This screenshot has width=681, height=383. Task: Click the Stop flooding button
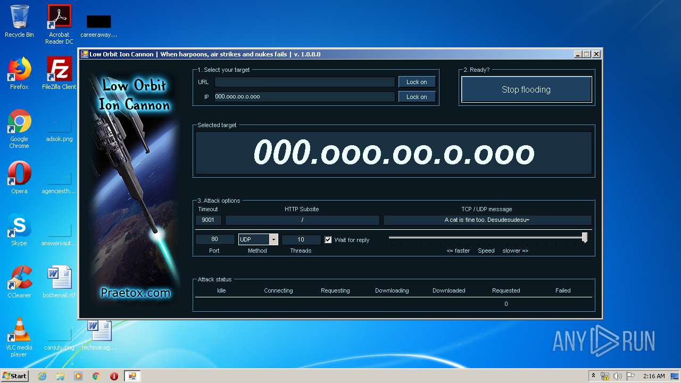click(x=526, y=89)
